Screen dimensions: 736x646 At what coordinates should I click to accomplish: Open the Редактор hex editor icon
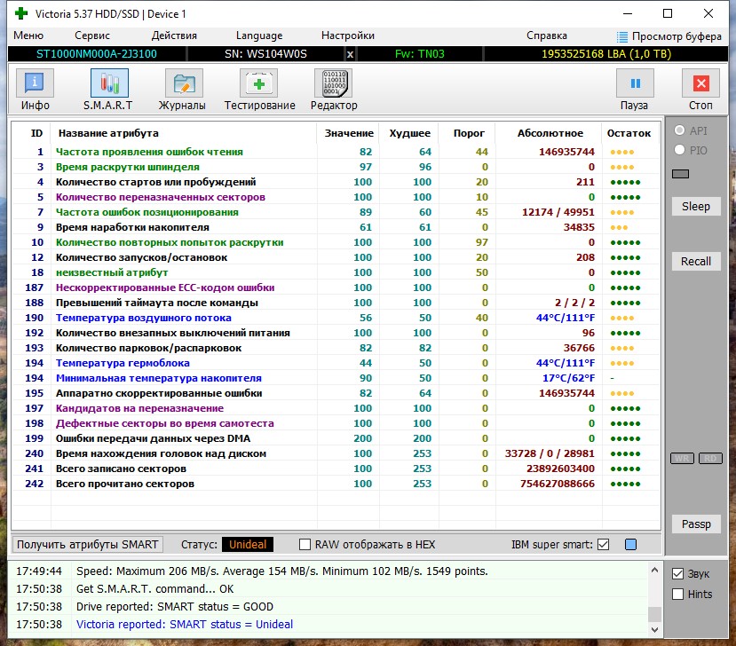click(334, 83)
